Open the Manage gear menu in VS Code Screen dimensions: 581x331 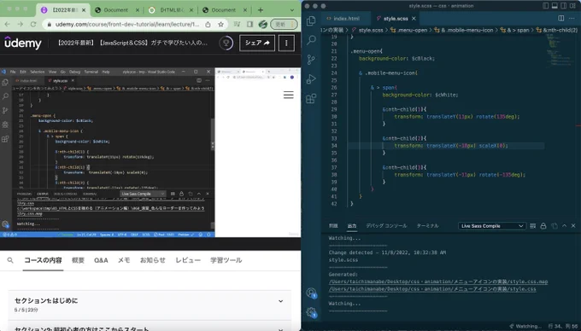tap(311, 312)
